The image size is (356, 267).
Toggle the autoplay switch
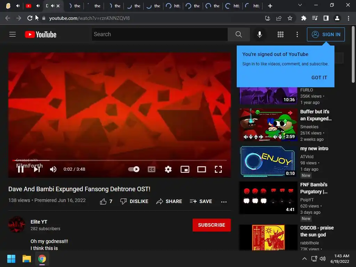[x=134, y=169]
